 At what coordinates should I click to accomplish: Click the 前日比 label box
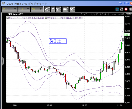click(57, 41)
